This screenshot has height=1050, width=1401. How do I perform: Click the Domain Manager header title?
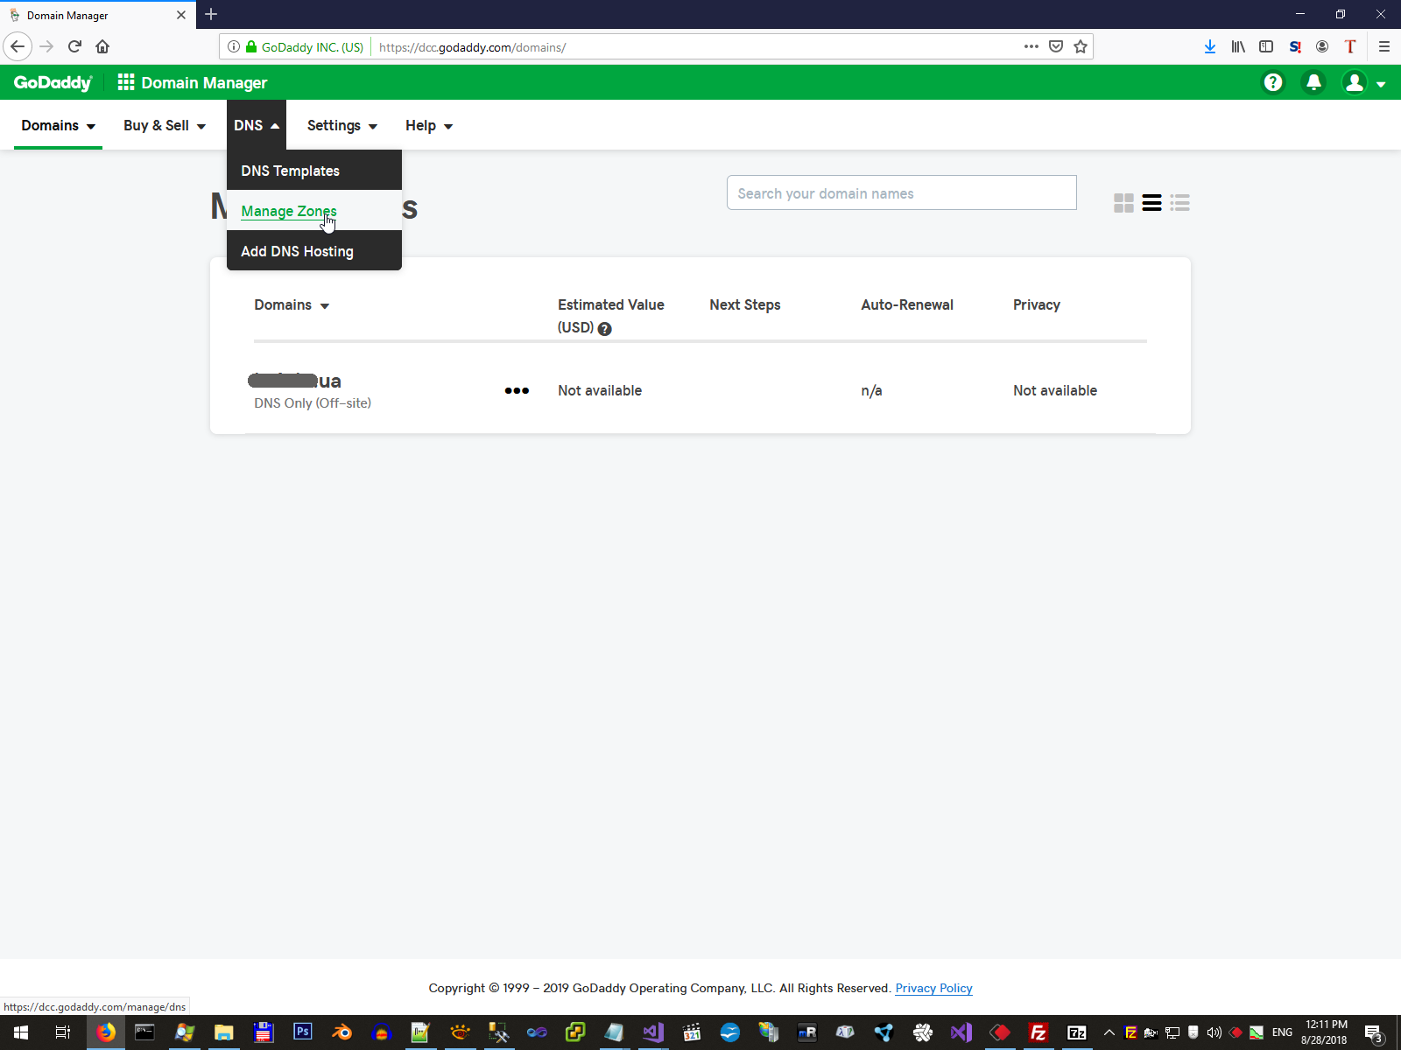204,82
